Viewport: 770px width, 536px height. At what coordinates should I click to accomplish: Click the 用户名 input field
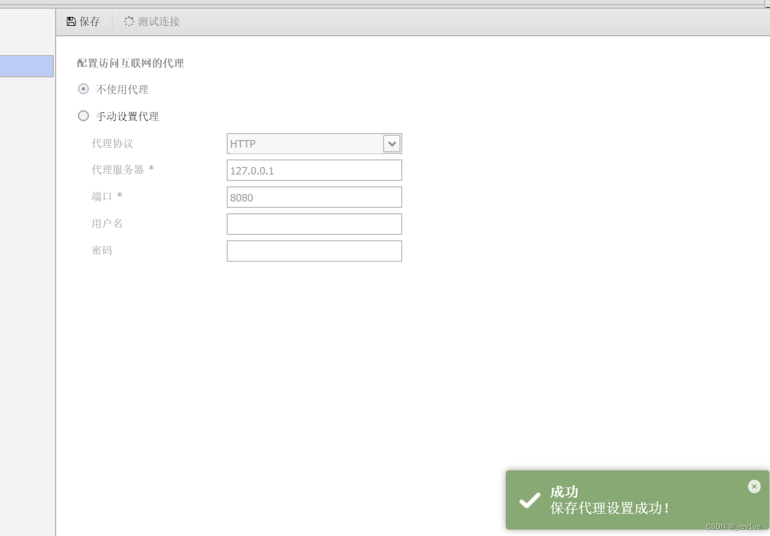pos(314,224)
